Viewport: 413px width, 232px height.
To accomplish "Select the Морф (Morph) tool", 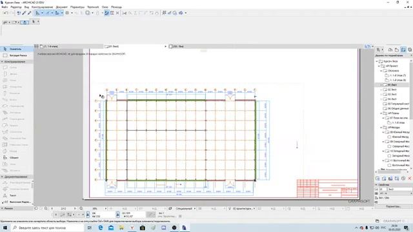I will point(16,151).
